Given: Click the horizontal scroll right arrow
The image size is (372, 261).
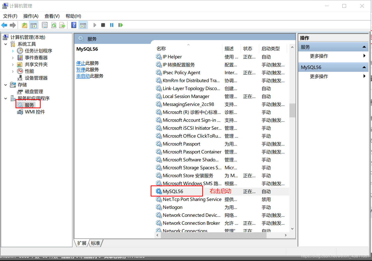Looking at the screenshot, I should [x=286, y=235].
